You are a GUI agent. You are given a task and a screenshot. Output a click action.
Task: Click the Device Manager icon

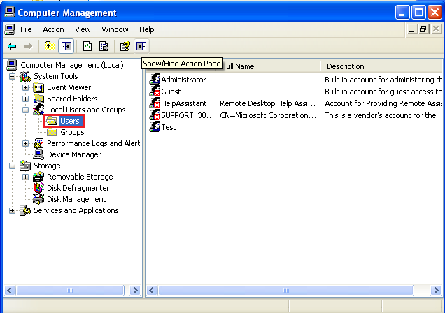pos(38,154)
